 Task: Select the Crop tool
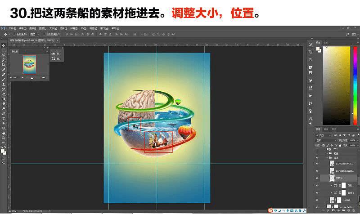point(4,65)
